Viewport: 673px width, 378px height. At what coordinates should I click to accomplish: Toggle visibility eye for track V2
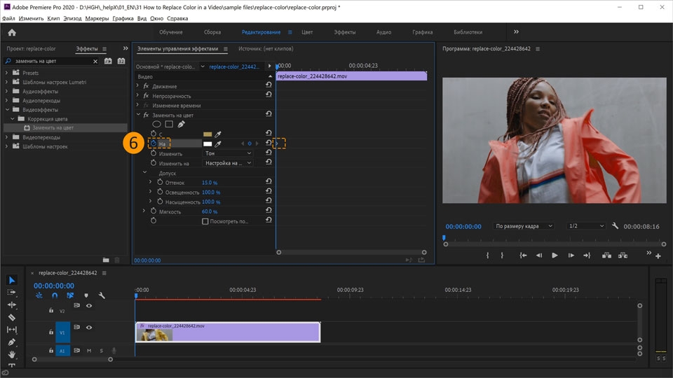(x=89, y=306)
